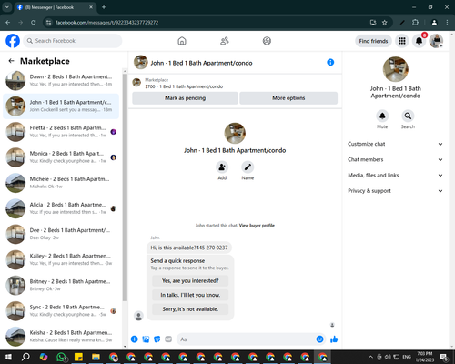Search in conversation magnifier icon
This screenshot has width=455, height=364.
(x=408, y=116)
